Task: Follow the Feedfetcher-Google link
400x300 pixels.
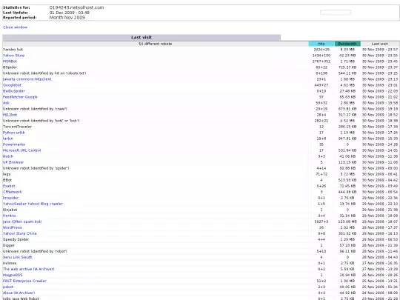Action: point(20,97)
